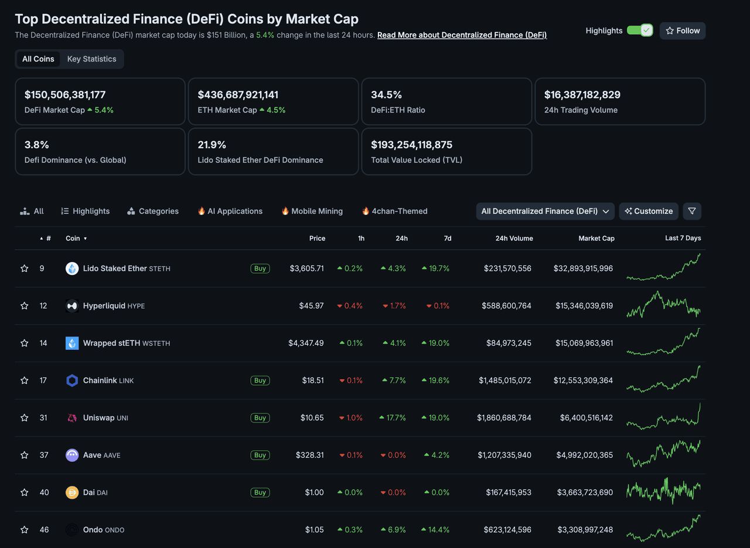This screenshot has height=548, width=750.
Task: Add Uniswap to watchlist with star
Action: click(x=24, y=418)
